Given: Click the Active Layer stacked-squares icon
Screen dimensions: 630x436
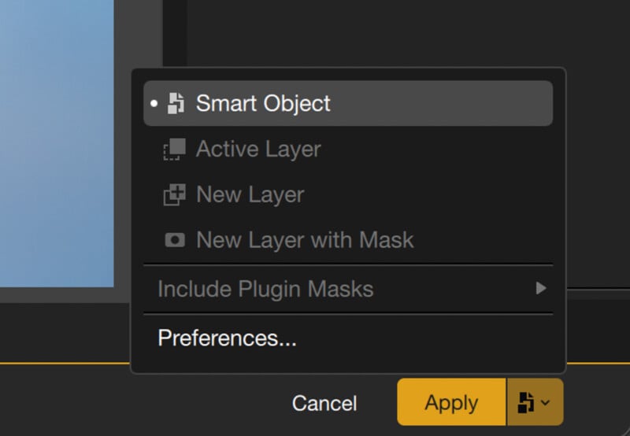Looking at the screenshot, I should click(x=174, y=149).
